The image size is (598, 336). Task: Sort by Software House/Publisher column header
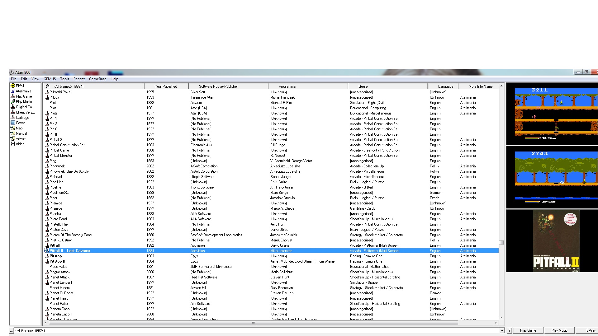228,86
